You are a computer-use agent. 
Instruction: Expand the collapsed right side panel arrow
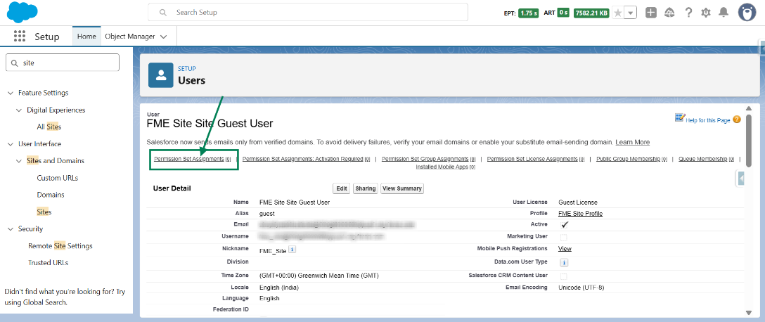740,179
